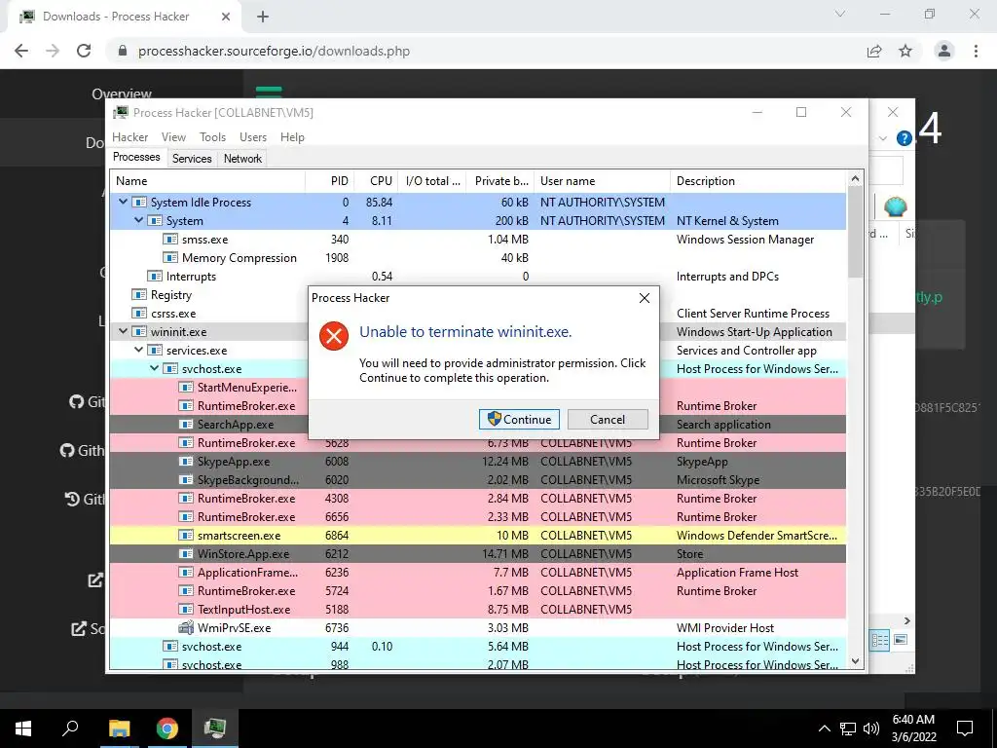Close the Process Hacker error dialog

tap(645, 298)
